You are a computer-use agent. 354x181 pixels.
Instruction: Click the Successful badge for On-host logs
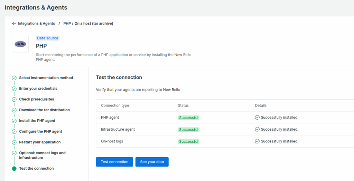[x=189, y=141]
